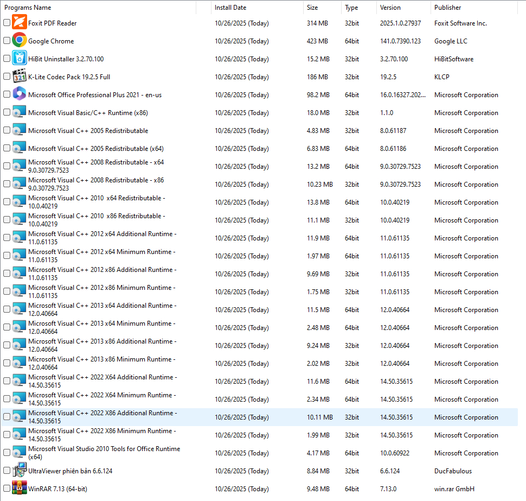
Task: Click the K-Lite Codec Pack clapperboard icon
Action: 20,76
